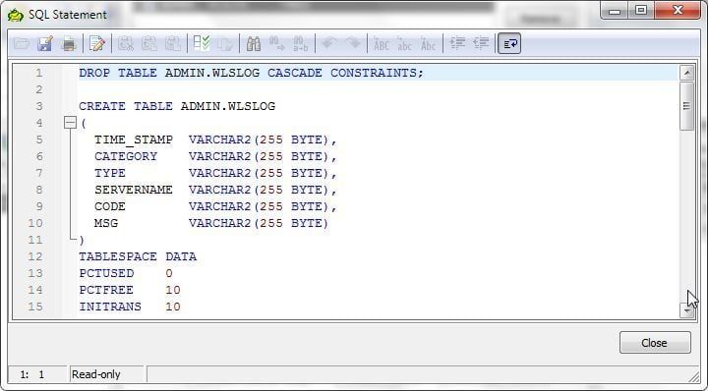Viewport: 708px width, 391px height.
Task: Click the CATEGORY column name
Action: click(x=126, y=156)
